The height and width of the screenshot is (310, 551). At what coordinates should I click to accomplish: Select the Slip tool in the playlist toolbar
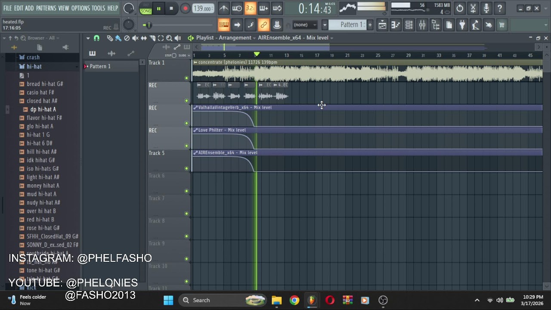pyautogui.click(x=144, y=38)
